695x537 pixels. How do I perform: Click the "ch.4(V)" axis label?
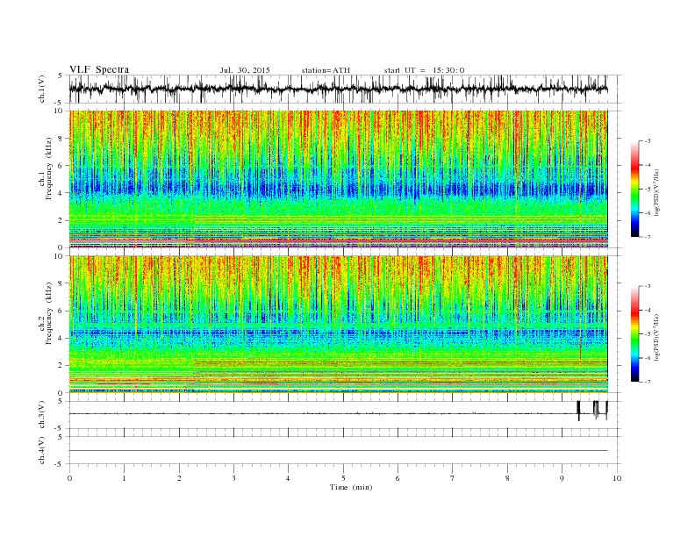(x=42, y=450)
